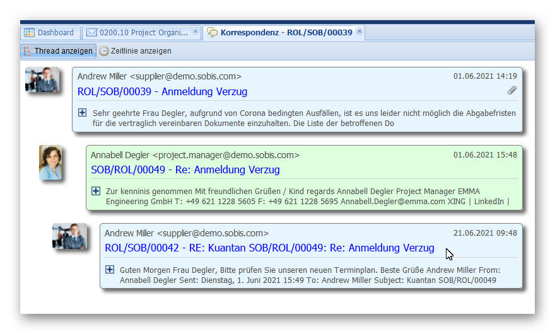555x334 pixels.
Task: Click the thread tree icon beside Thread anzeigen
Action: tap(27, 51)
